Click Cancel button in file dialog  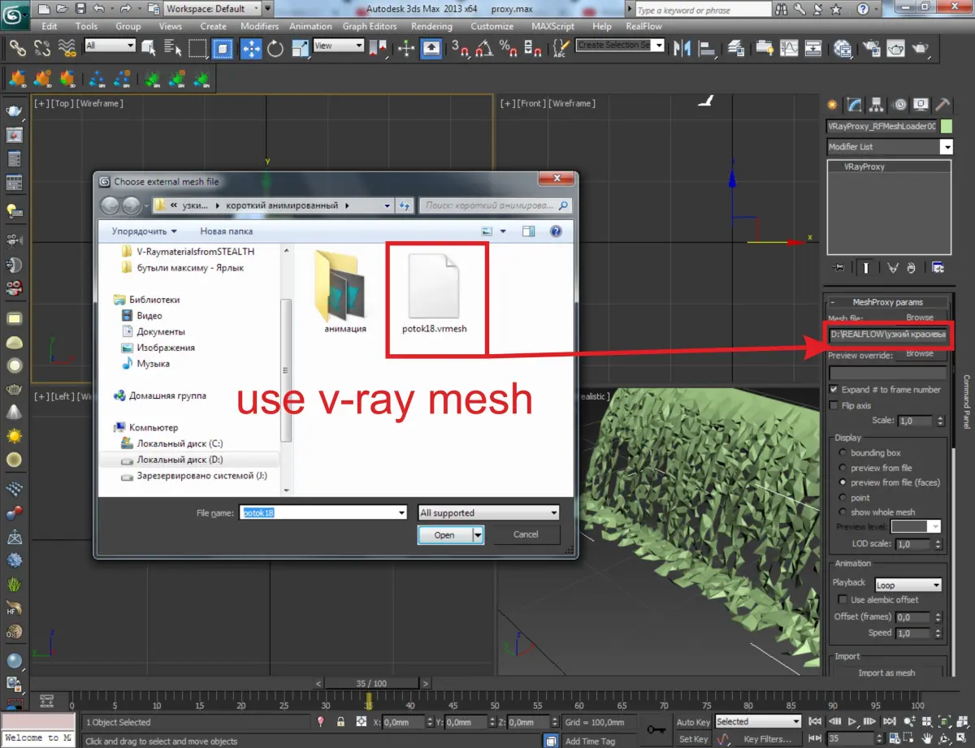(526, 534)
